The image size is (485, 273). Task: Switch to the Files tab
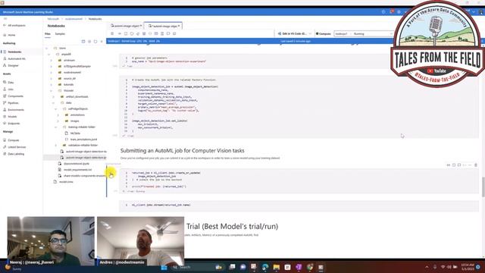point(47,33)
